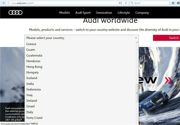The height and width of the screenshot is (125, 180).
Task: Click the blue Audi car banner image
Action: point(159,86)
